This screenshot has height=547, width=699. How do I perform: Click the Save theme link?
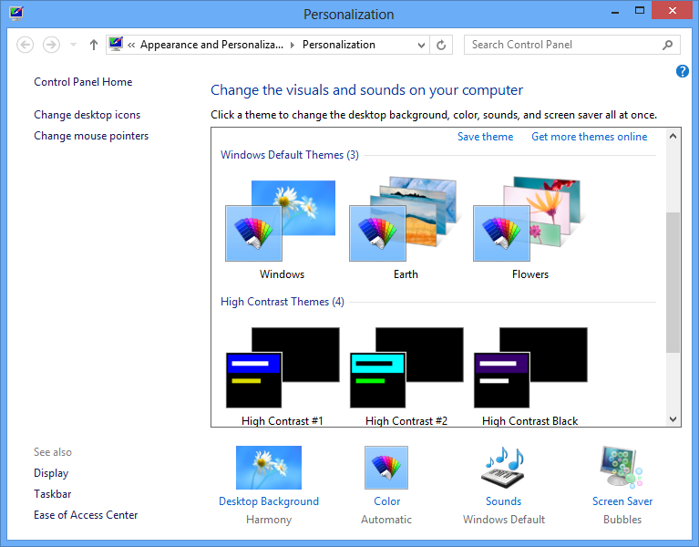point(485,137)
